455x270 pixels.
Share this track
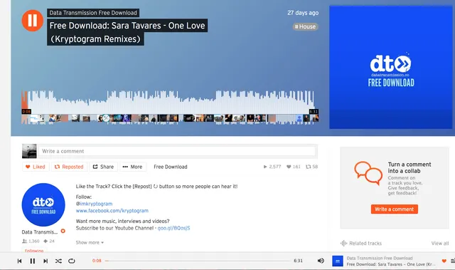coord(103,167)
